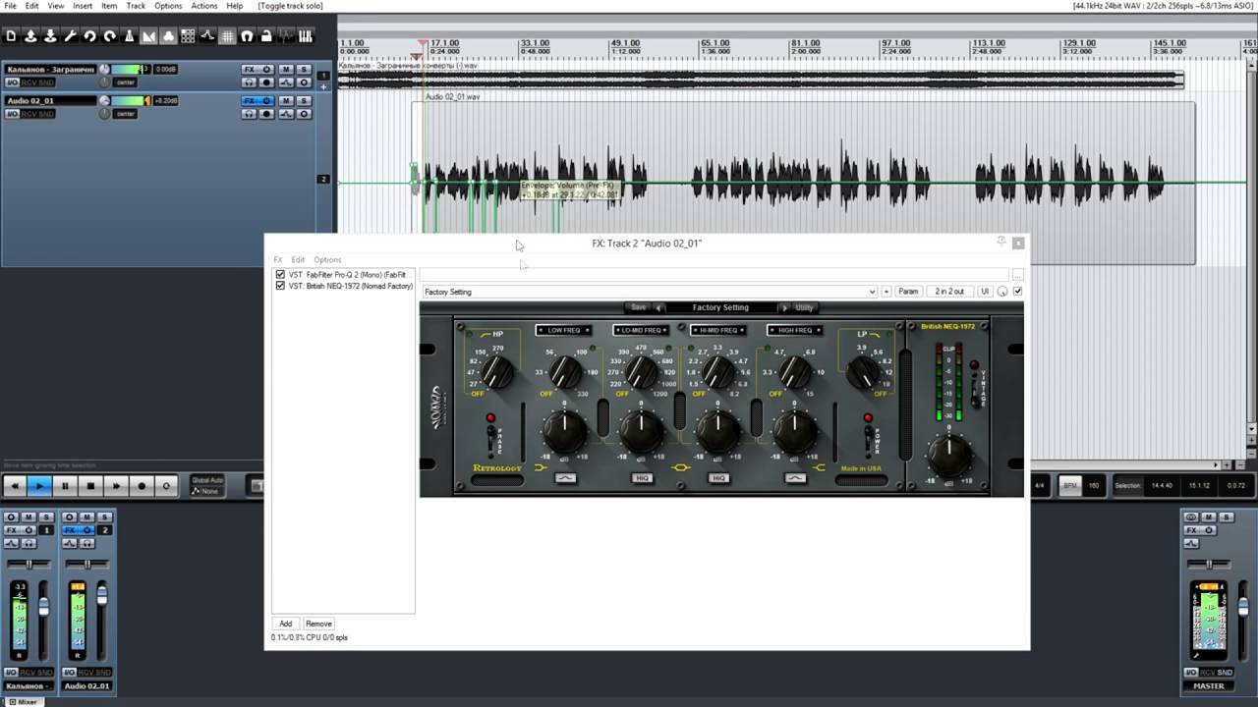This screenshot has width=1258, height=707.
Task: Toggle the item grouping icon
Action: [168, 36]
